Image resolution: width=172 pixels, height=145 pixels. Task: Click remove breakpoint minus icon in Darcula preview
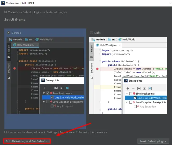[x=50, y=88]
